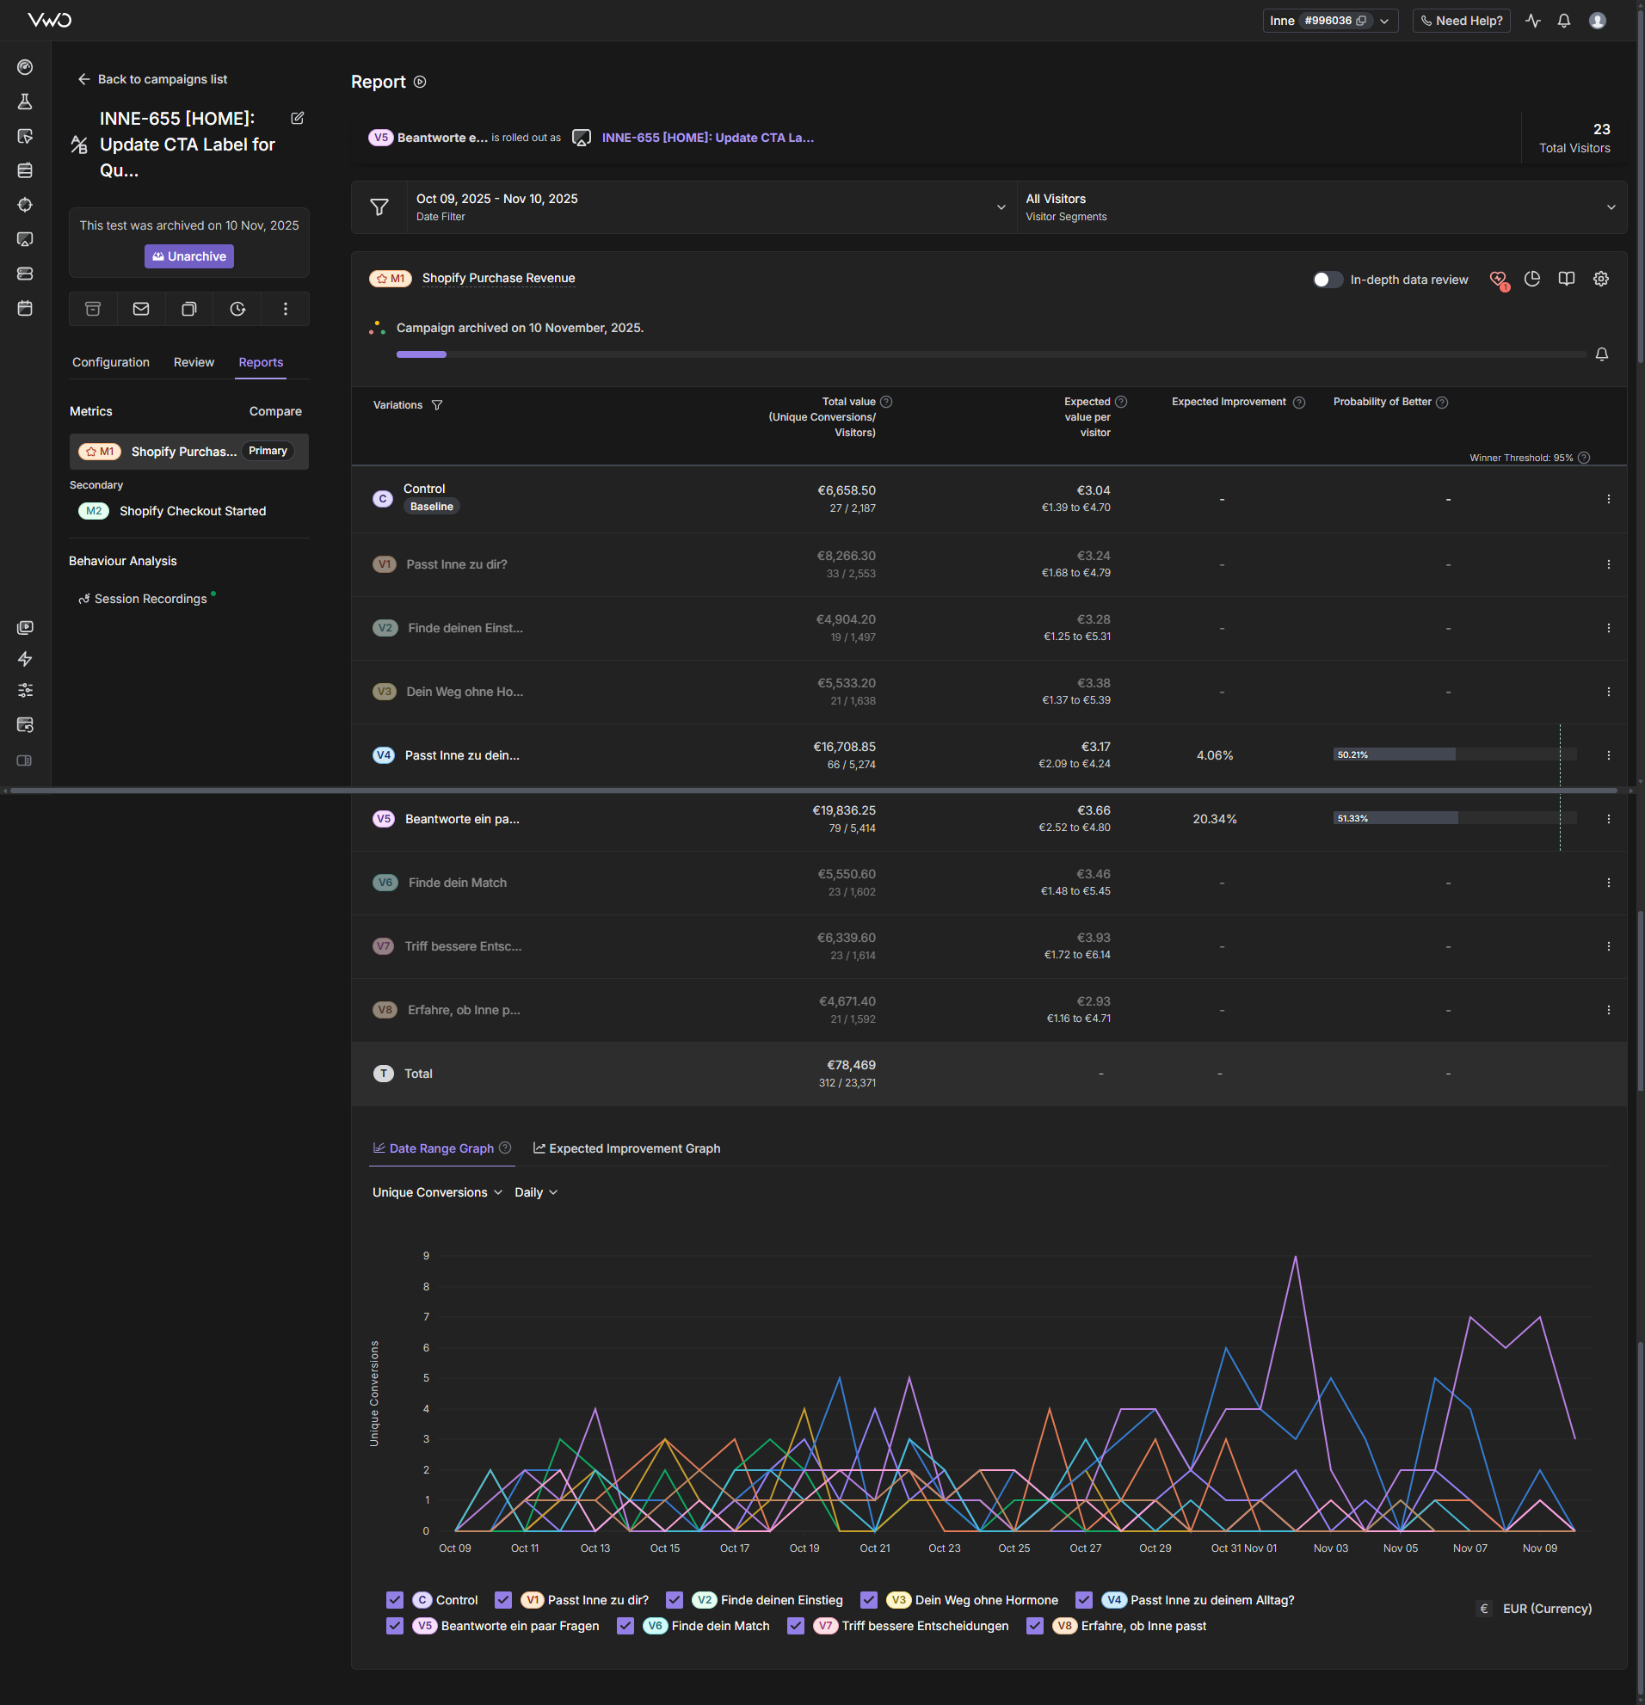1645x1705 pixels.
Task: Select the Shopify Checkout Started metric
Action: click(192, 512)
